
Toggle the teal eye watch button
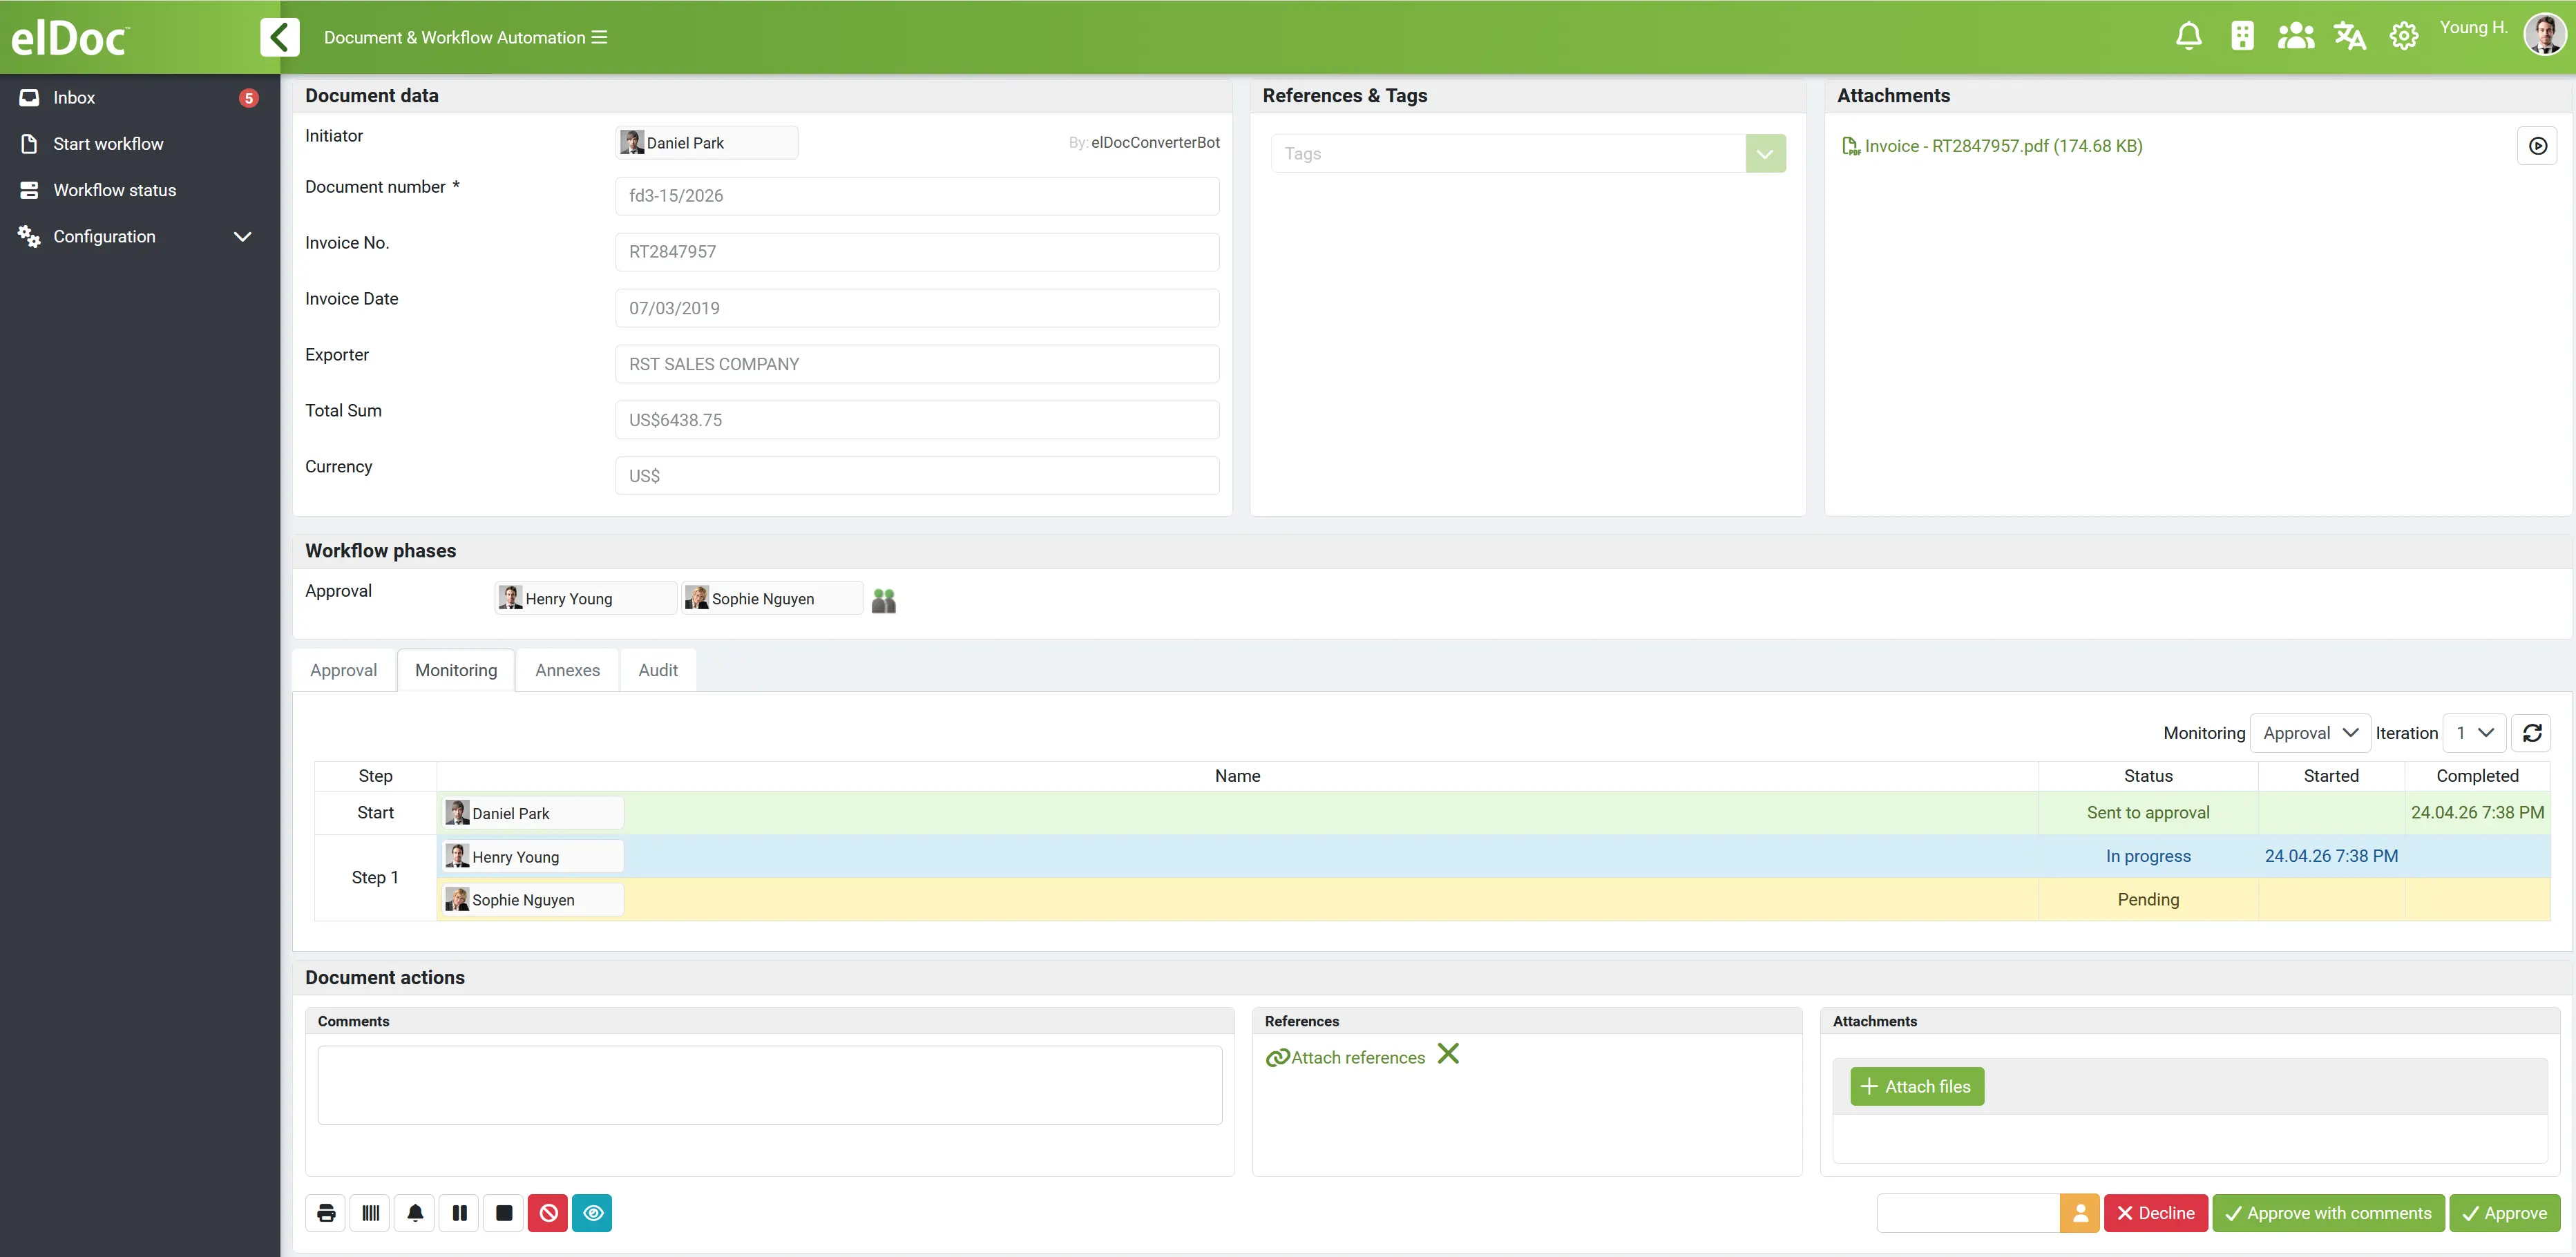tap(592, 1213)
